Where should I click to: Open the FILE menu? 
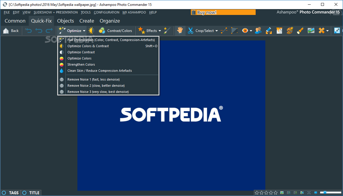[6, 13]
